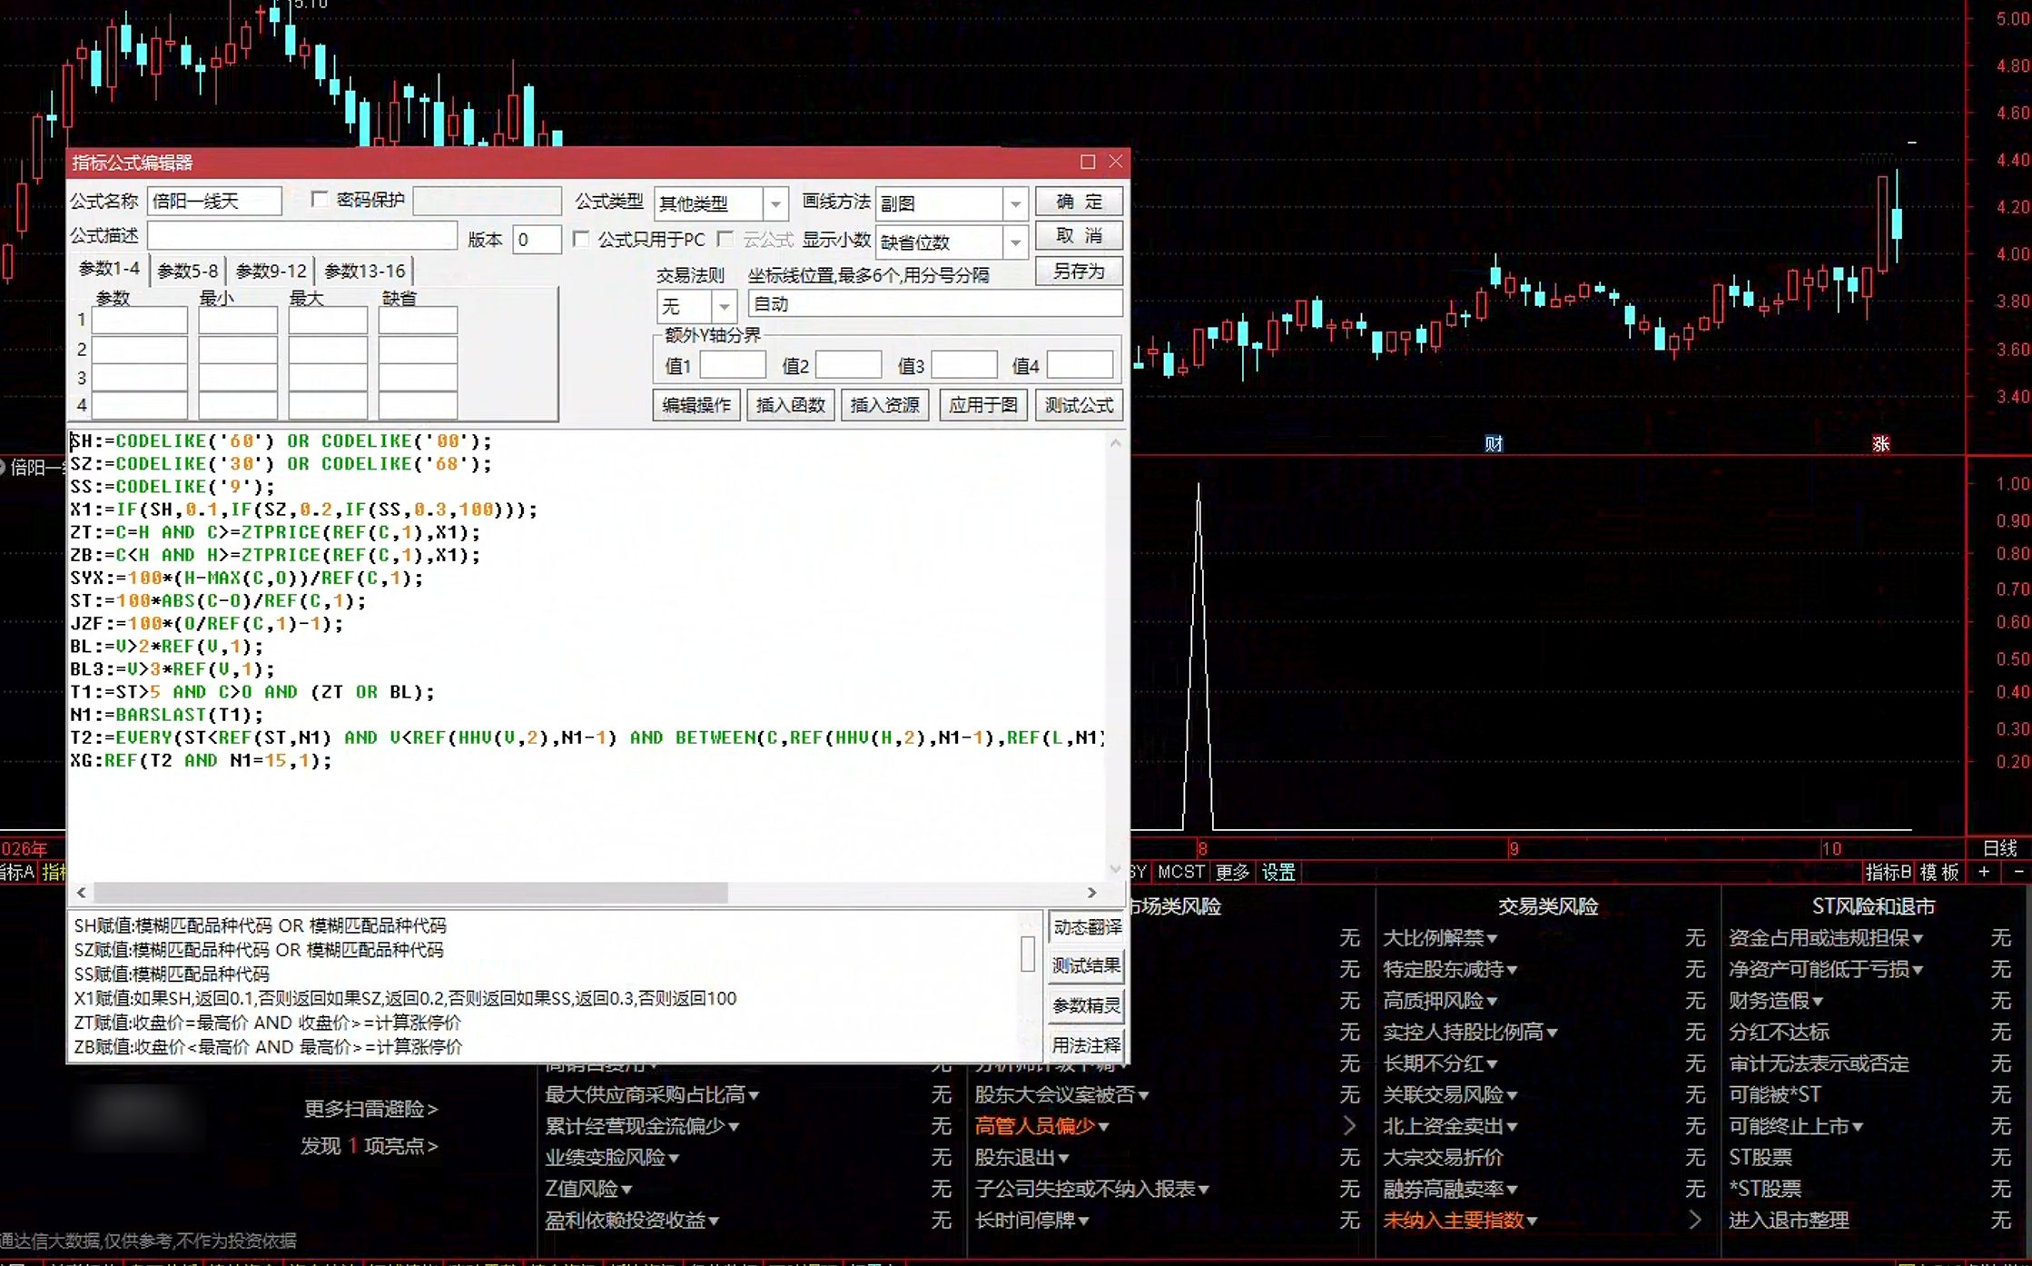Open the 更多扫雷避险 link
Screen dimensions: 2032x1266
[x=370, y=1109]
